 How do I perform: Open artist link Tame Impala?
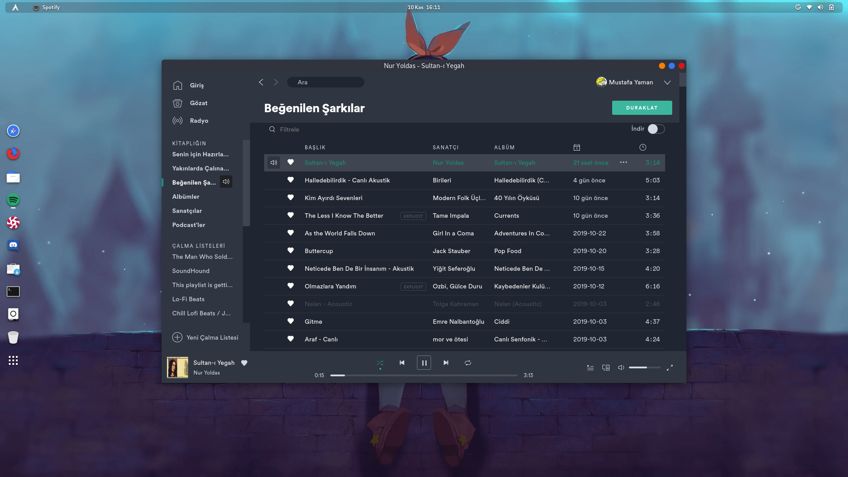tap(451, 216)
